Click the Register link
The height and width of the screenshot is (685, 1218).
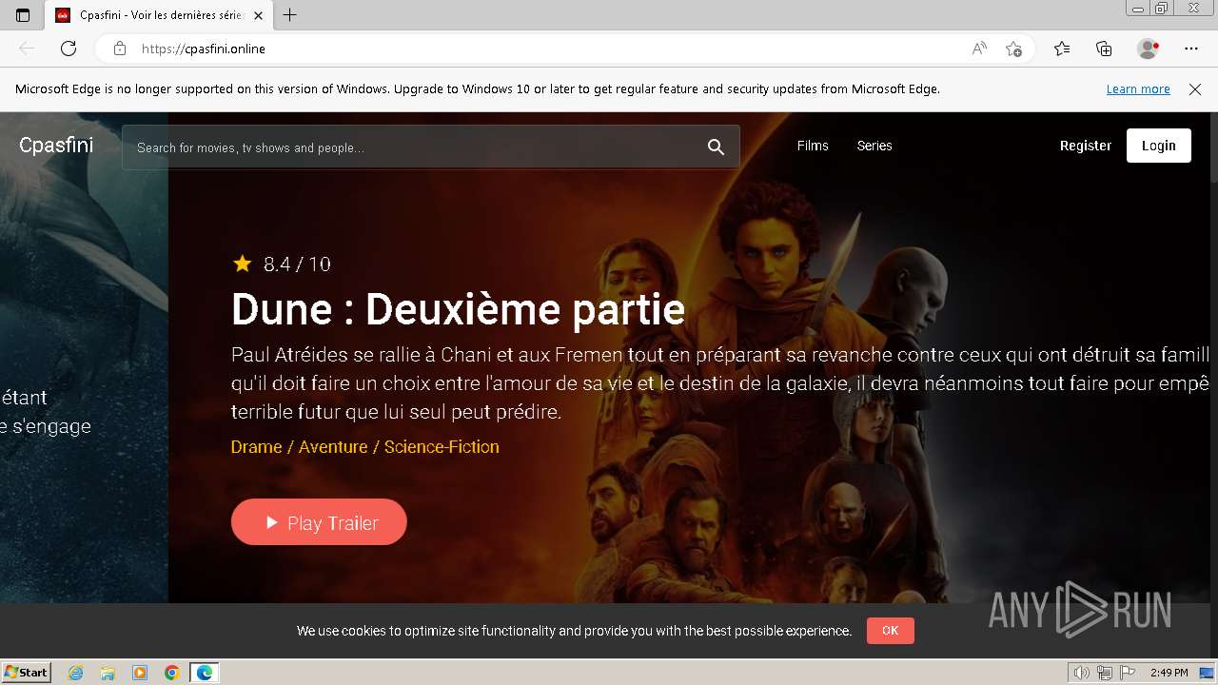[1086, 146]
